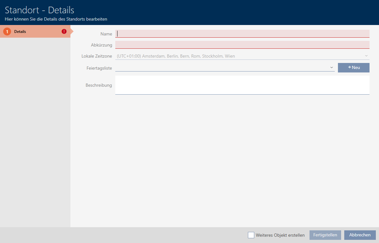Image resolution: width=379 pixels, height=243 pixels.
Task: Enable the Weiteres Objekt erstellen checkbox
Action: pos(251,235)
